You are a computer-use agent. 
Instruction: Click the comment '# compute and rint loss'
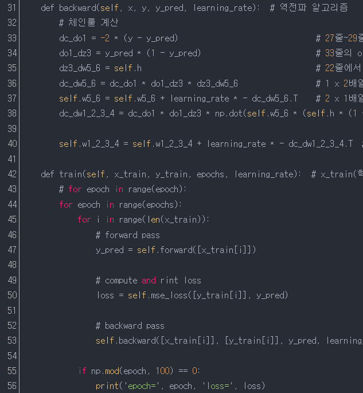pyautogui.click(x=149, y=280)
